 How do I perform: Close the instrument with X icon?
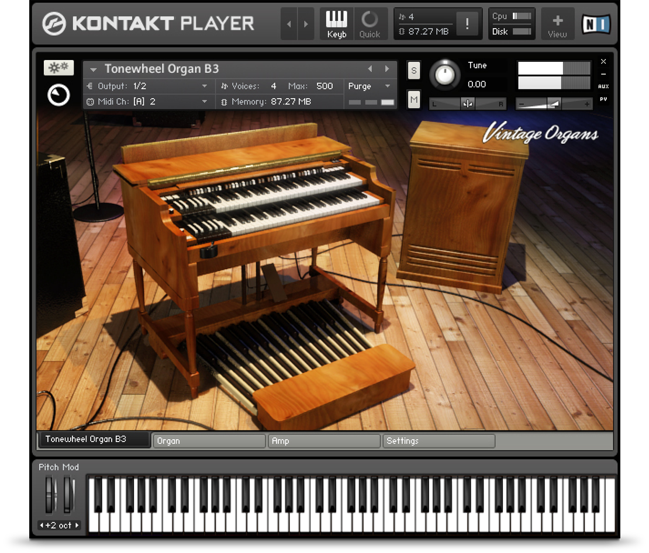coord(603,61)
